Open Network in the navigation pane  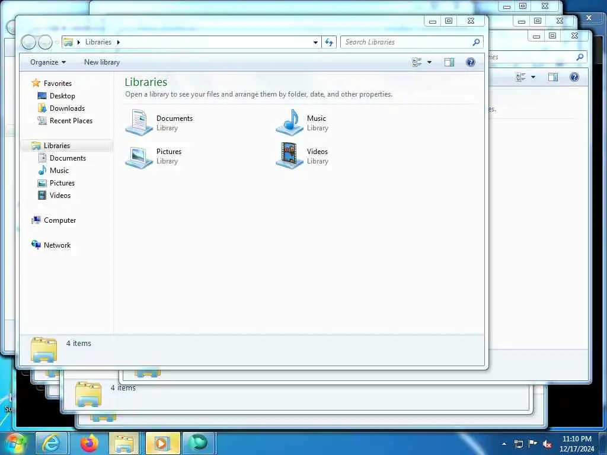coord(57,245)
